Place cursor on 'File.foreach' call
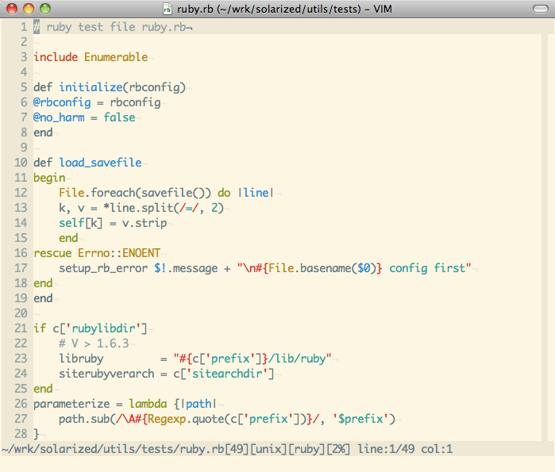This screenshot has width=555, height=472. coord(97,193)
